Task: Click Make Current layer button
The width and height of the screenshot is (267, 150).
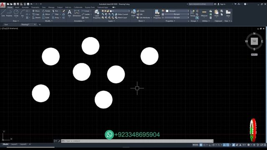Action: (x=121, y=14)
